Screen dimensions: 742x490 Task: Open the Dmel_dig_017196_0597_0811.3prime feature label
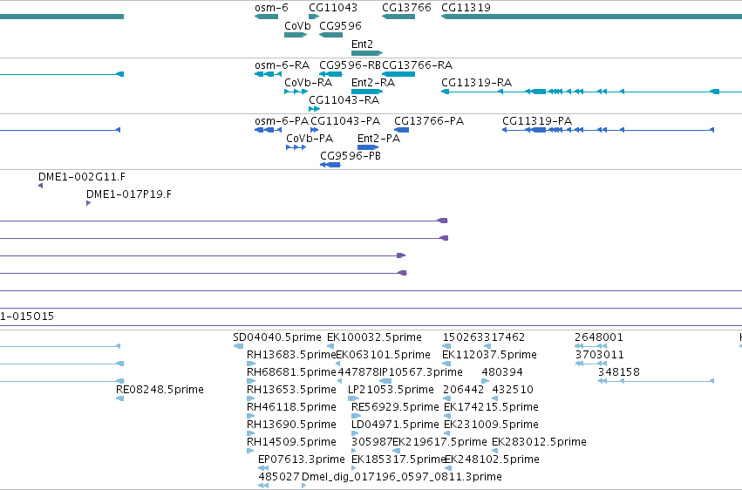pyautogui.click(x=402, y=476)
